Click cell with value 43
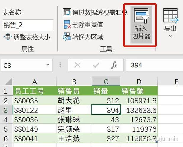This screenshot has width=183, height=147. 106,119
